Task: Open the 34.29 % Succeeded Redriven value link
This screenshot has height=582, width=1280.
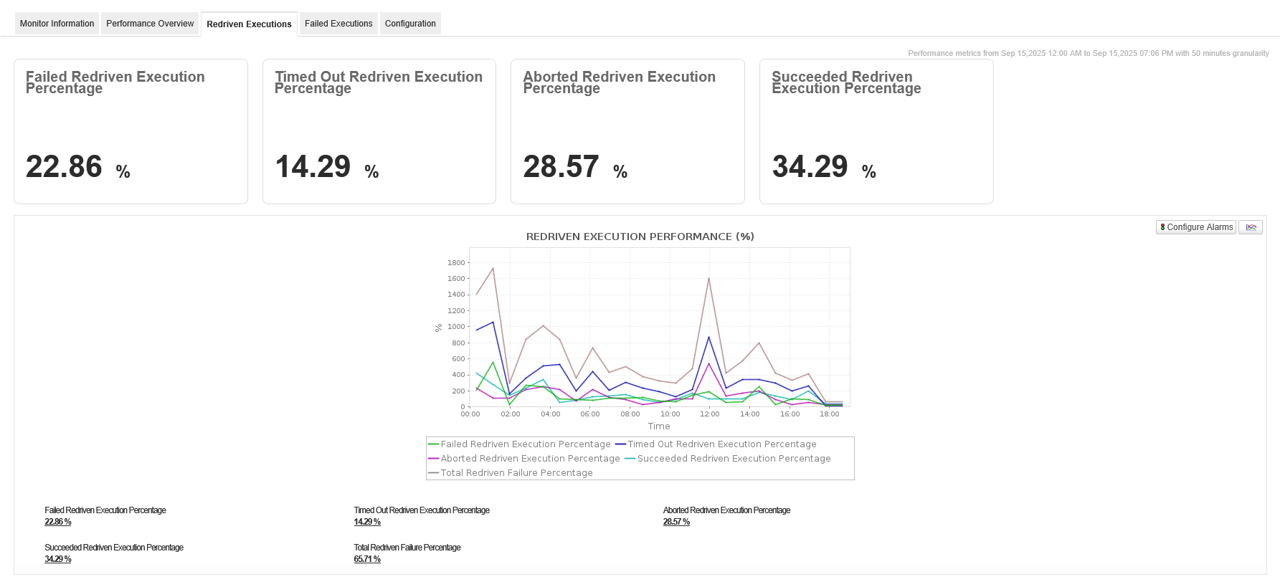Action: [x=58, y=559]
